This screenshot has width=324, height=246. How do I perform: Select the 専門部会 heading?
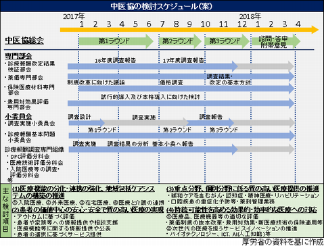18,56
